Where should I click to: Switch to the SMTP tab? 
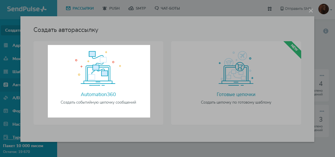137,8
